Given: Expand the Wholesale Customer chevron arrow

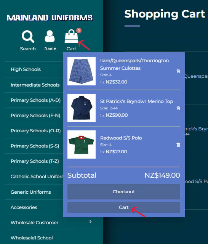Looking at the screenshot, I should tap(91, 222).
